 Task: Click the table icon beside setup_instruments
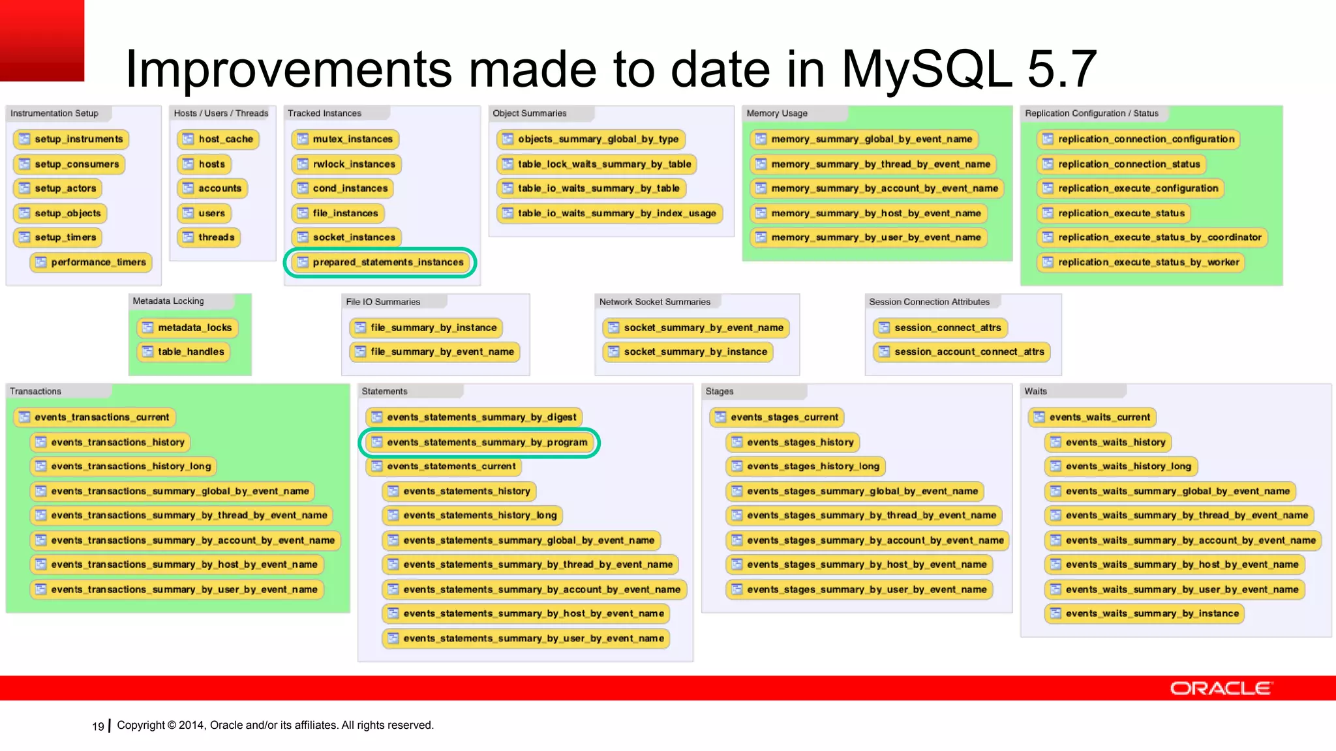click(25, 139)
